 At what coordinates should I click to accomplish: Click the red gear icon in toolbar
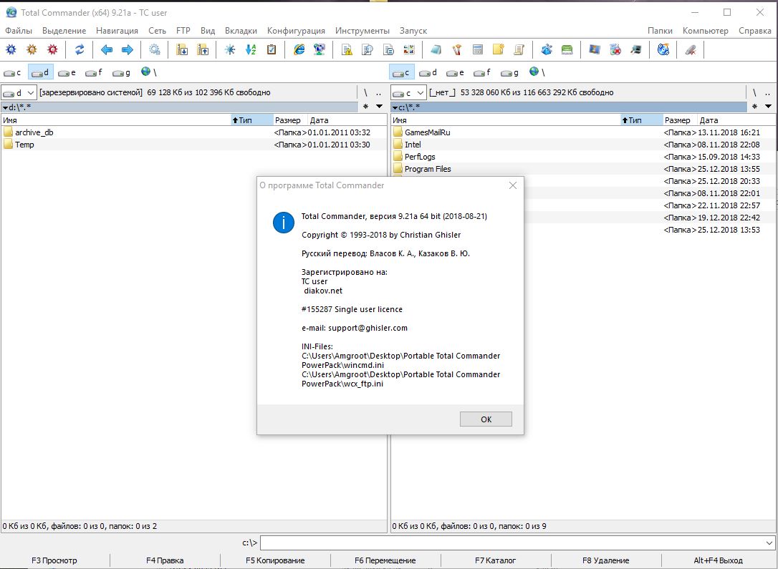(52, 49)
